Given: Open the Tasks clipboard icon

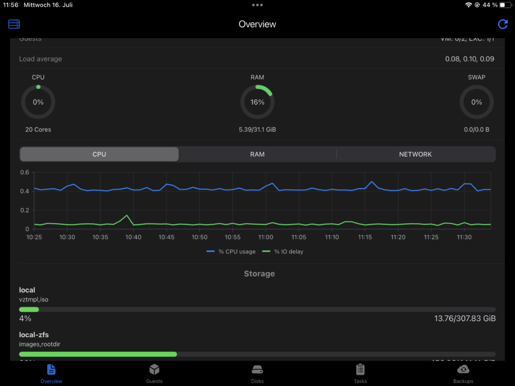Looking at the screenshot, I should (360, 369).
